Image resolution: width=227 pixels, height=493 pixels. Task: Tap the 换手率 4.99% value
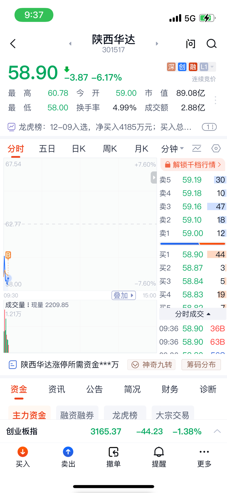[x=124, y=108]
